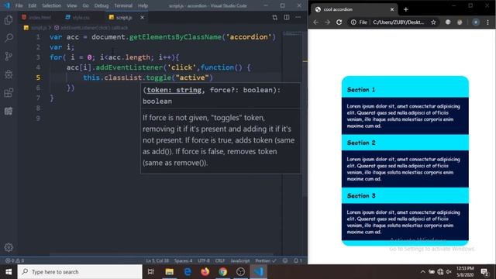The height and width of the screenshot is (279, 496).
Task: Open File Explorer from the taskbar
Action: click(x=169, y=272)
